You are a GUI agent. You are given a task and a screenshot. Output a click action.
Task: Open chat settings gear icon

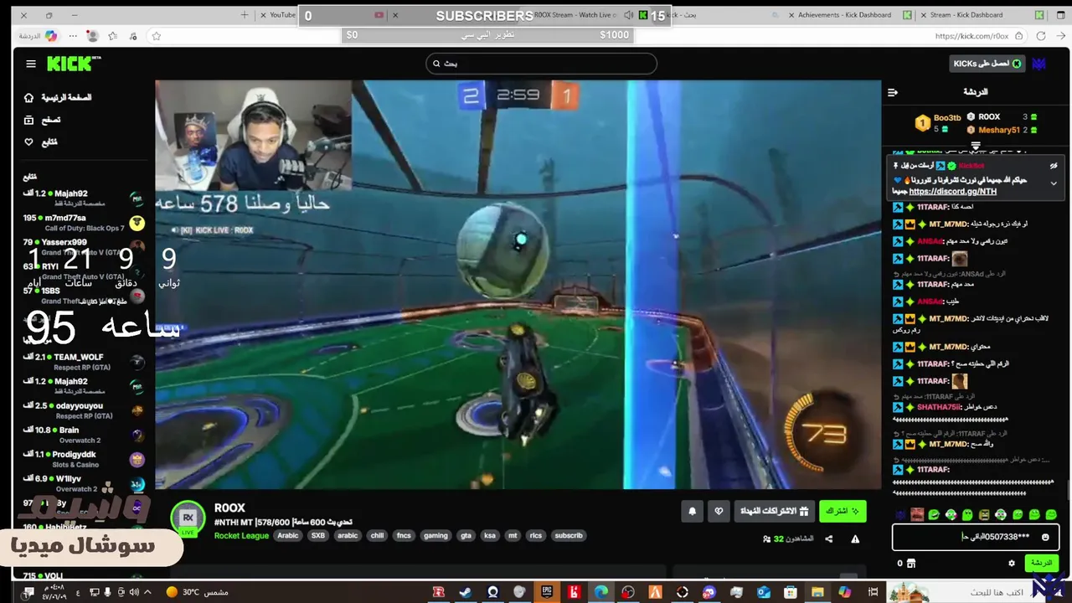coord(1012,564)
